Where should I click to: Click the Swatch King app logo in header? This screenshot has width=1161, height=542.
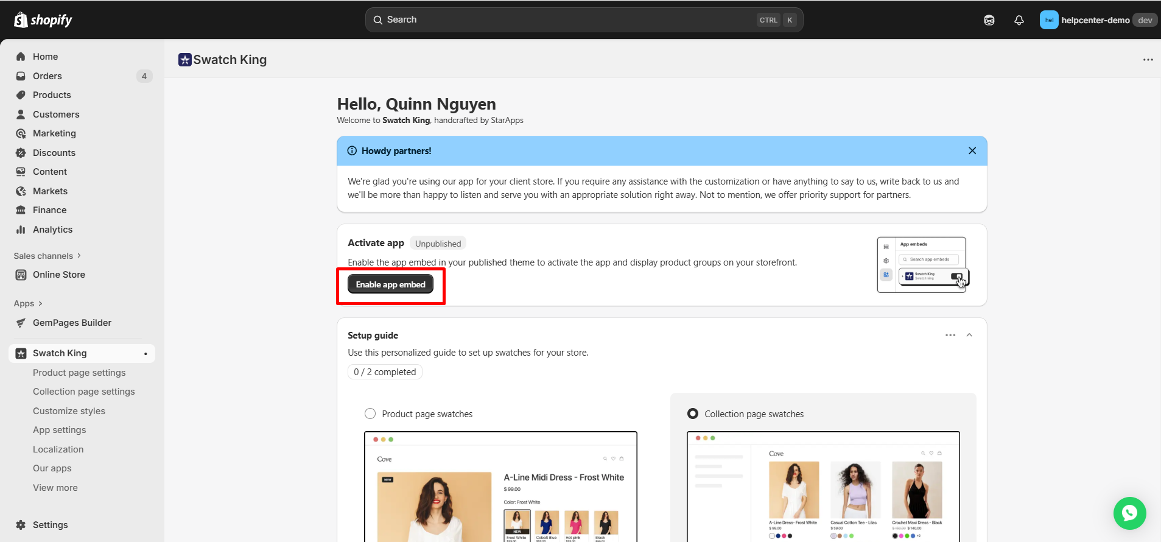(185, 60)
